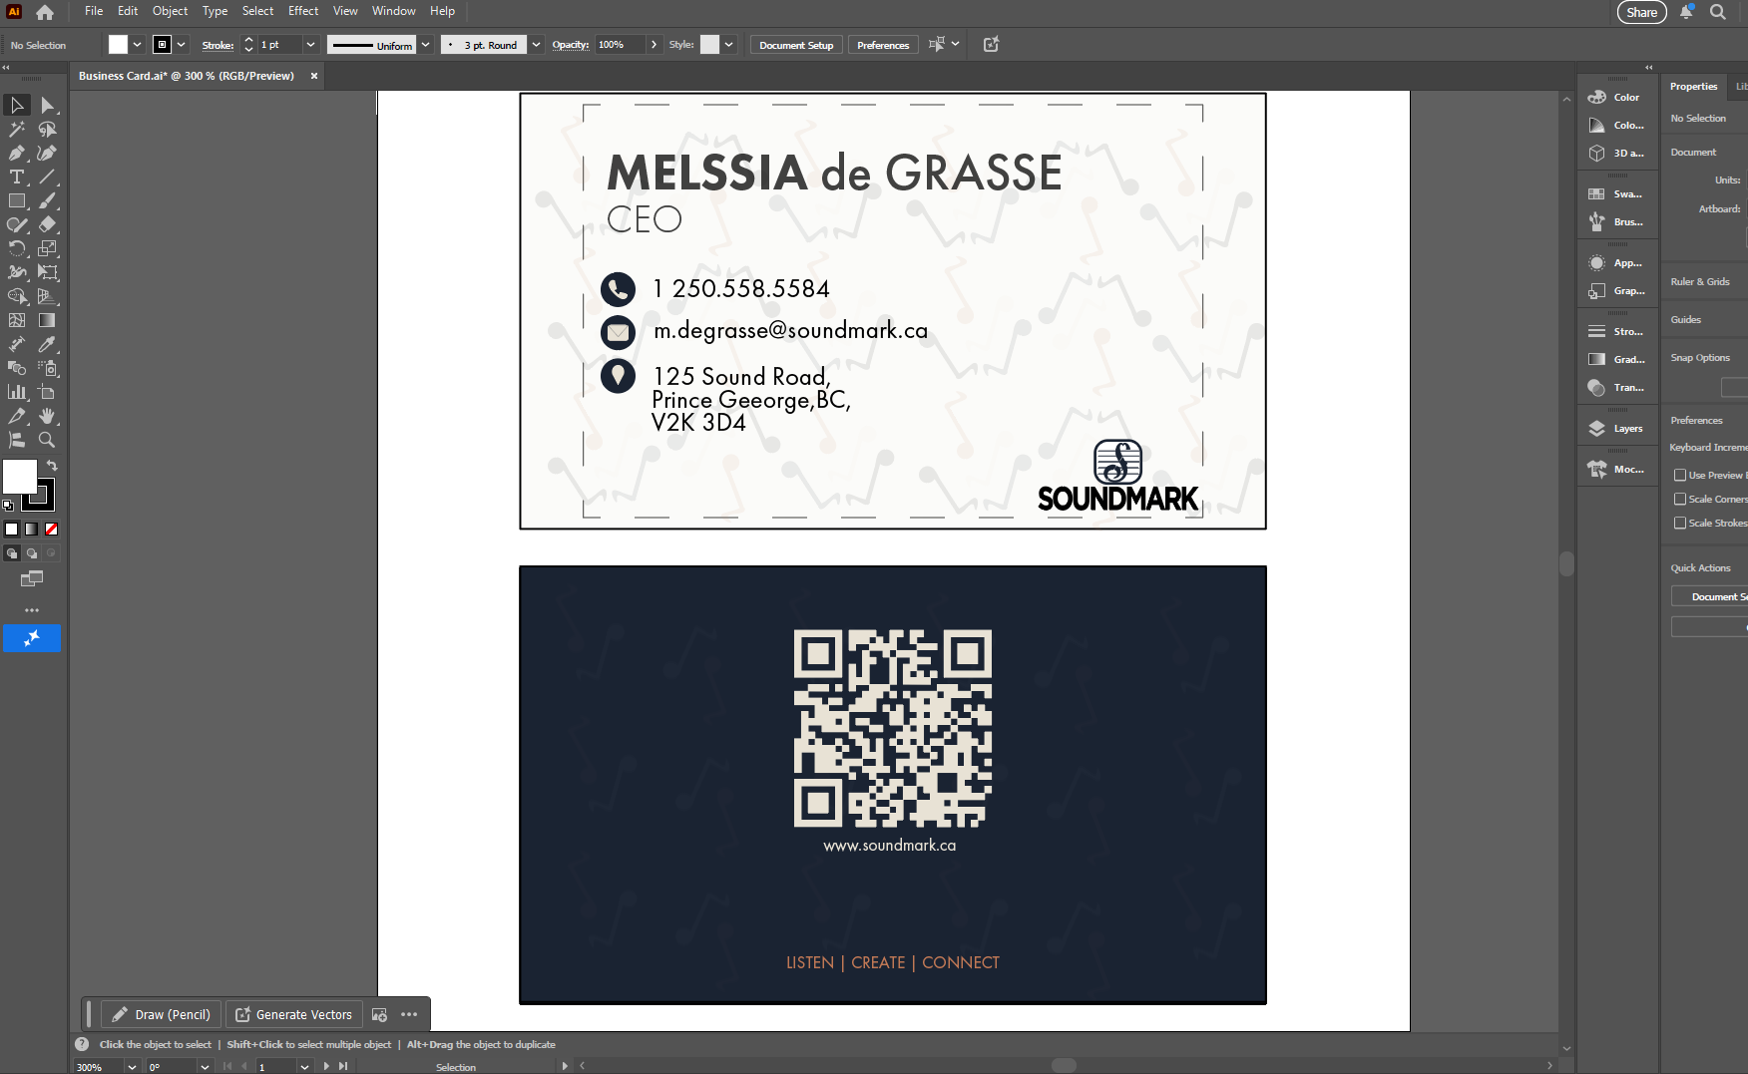Toggle Use Preview Bounds checkbox
Viewport: 1748px width, 1074px height.
[1680, 475]
